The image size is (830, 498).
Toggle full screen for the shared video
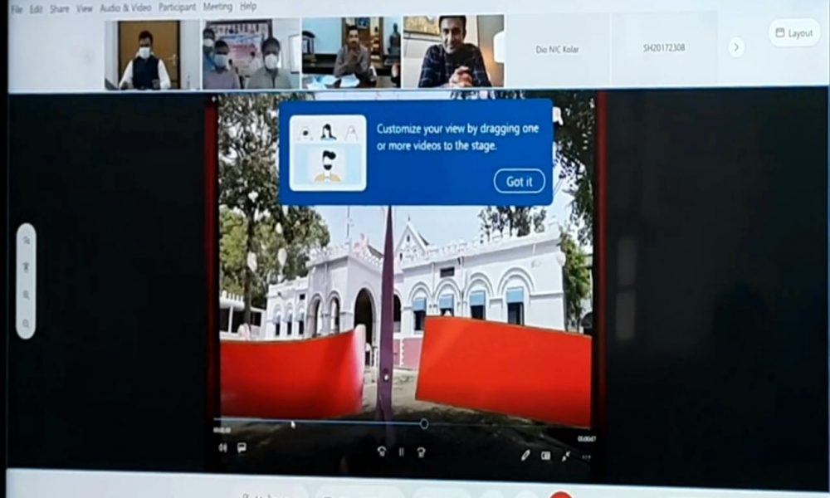coord(566,456)
